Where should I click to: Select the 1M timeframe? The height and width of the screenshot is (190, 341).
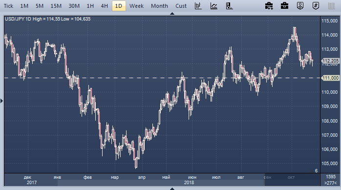pyautogui.click(x=24, y=6)
